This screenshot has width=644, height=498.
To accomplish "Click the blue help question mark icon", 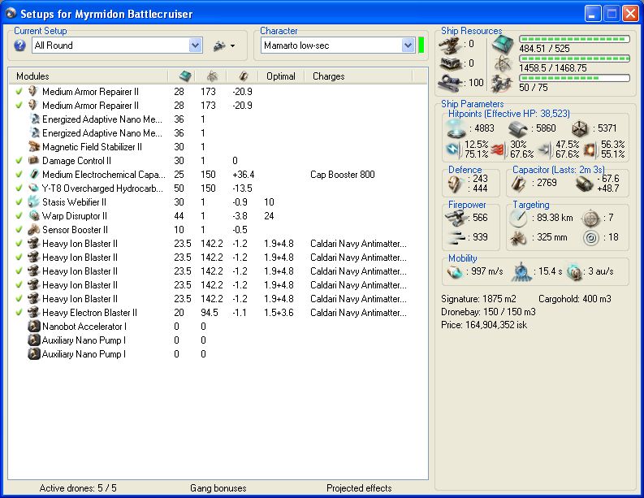I will [x=19, y=45].
